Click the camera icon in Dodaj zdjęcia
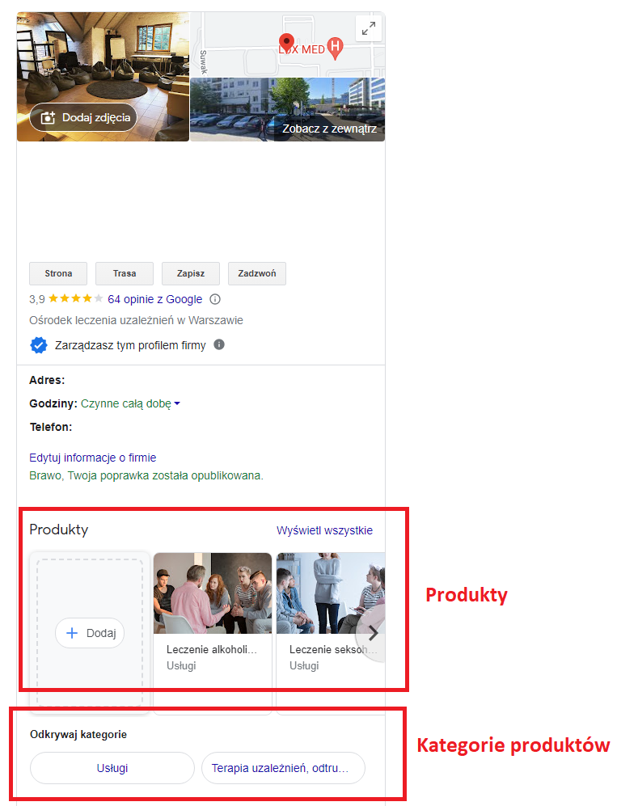This screenshot has height=806, width=638. 48,117
